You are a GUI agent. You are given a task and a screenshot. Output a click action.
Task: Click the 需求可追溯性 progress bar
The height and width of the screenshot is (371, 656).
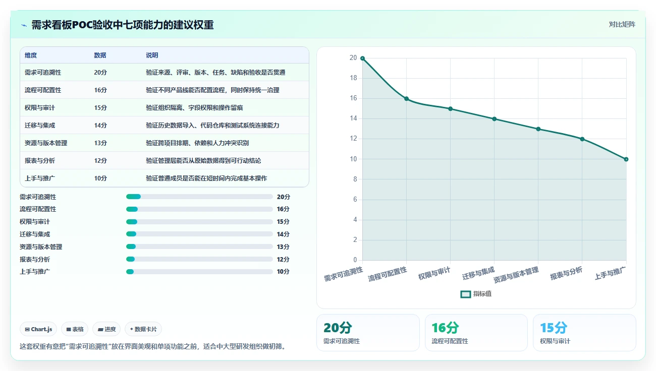coord(199,197)
